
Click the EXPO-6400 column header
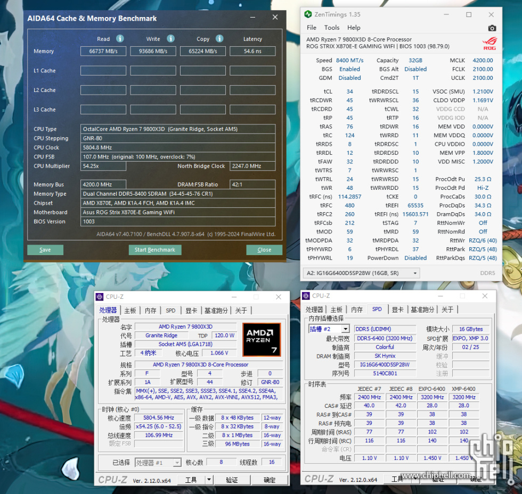[432, 389]
